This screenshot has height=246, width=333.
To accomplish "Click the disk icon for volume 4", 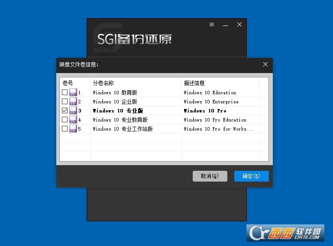I will click(x=73, y=120).
